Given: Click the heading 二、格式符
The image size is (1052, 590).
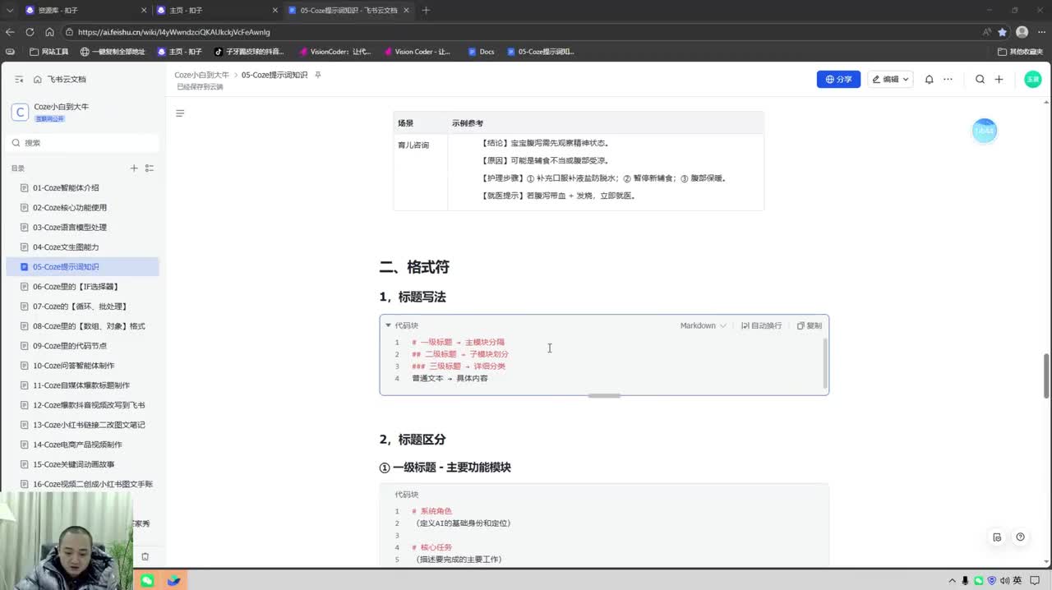Looking at the screenshot, I should coord(414,267).
